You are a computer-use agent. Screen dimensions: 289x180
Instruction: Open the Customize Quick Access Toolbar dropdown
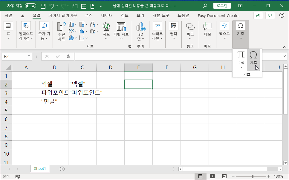pos(101,6)
